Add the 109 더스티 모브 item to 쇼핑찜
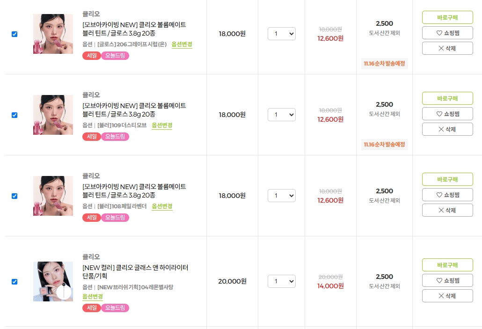This screenshot has height=329, width=482. coord(447,114)
